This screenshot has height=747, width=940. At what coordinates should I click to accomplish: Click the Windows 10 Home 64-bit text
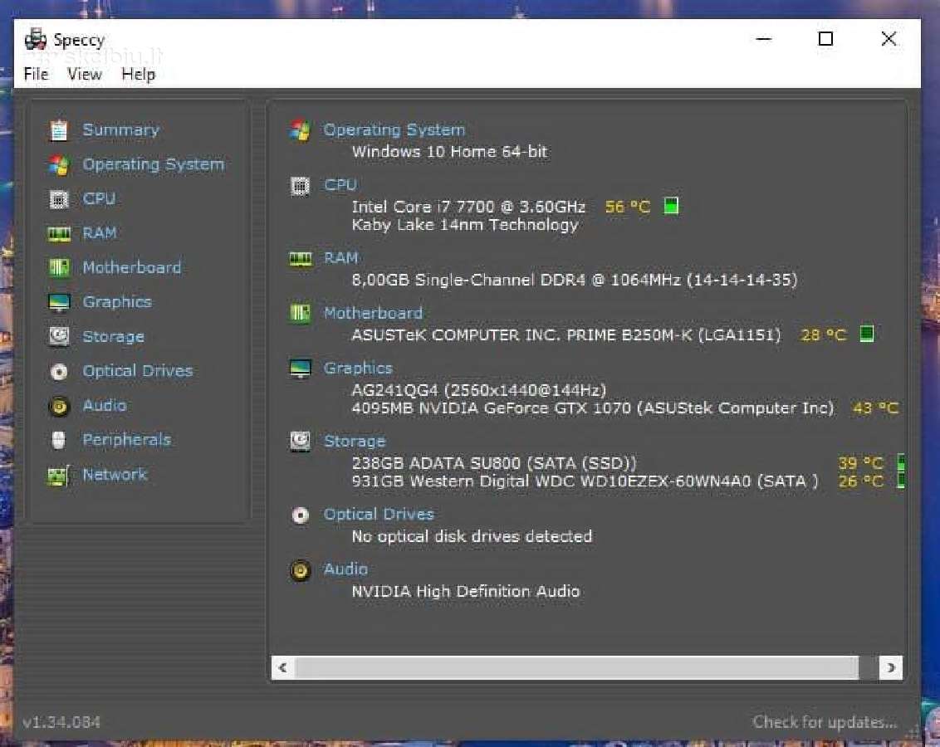449,152
